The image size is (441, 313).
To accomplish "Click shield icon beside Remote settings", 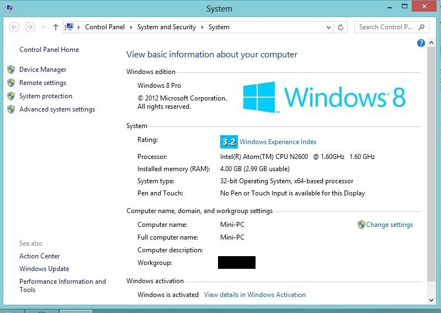I will 11,83.
